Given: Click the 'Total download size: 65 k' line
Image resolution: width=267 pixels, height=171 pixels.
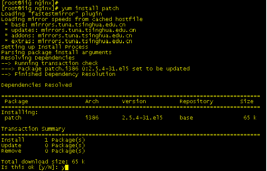Looking at the screenshot, I should point(43,162).
